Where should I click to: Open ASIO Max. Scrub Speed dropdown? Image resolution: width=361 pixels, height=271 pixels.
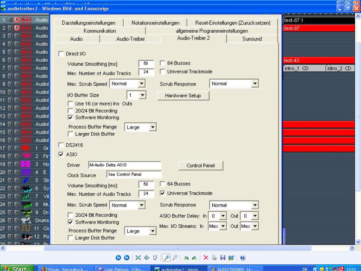[x=142, y=205]
